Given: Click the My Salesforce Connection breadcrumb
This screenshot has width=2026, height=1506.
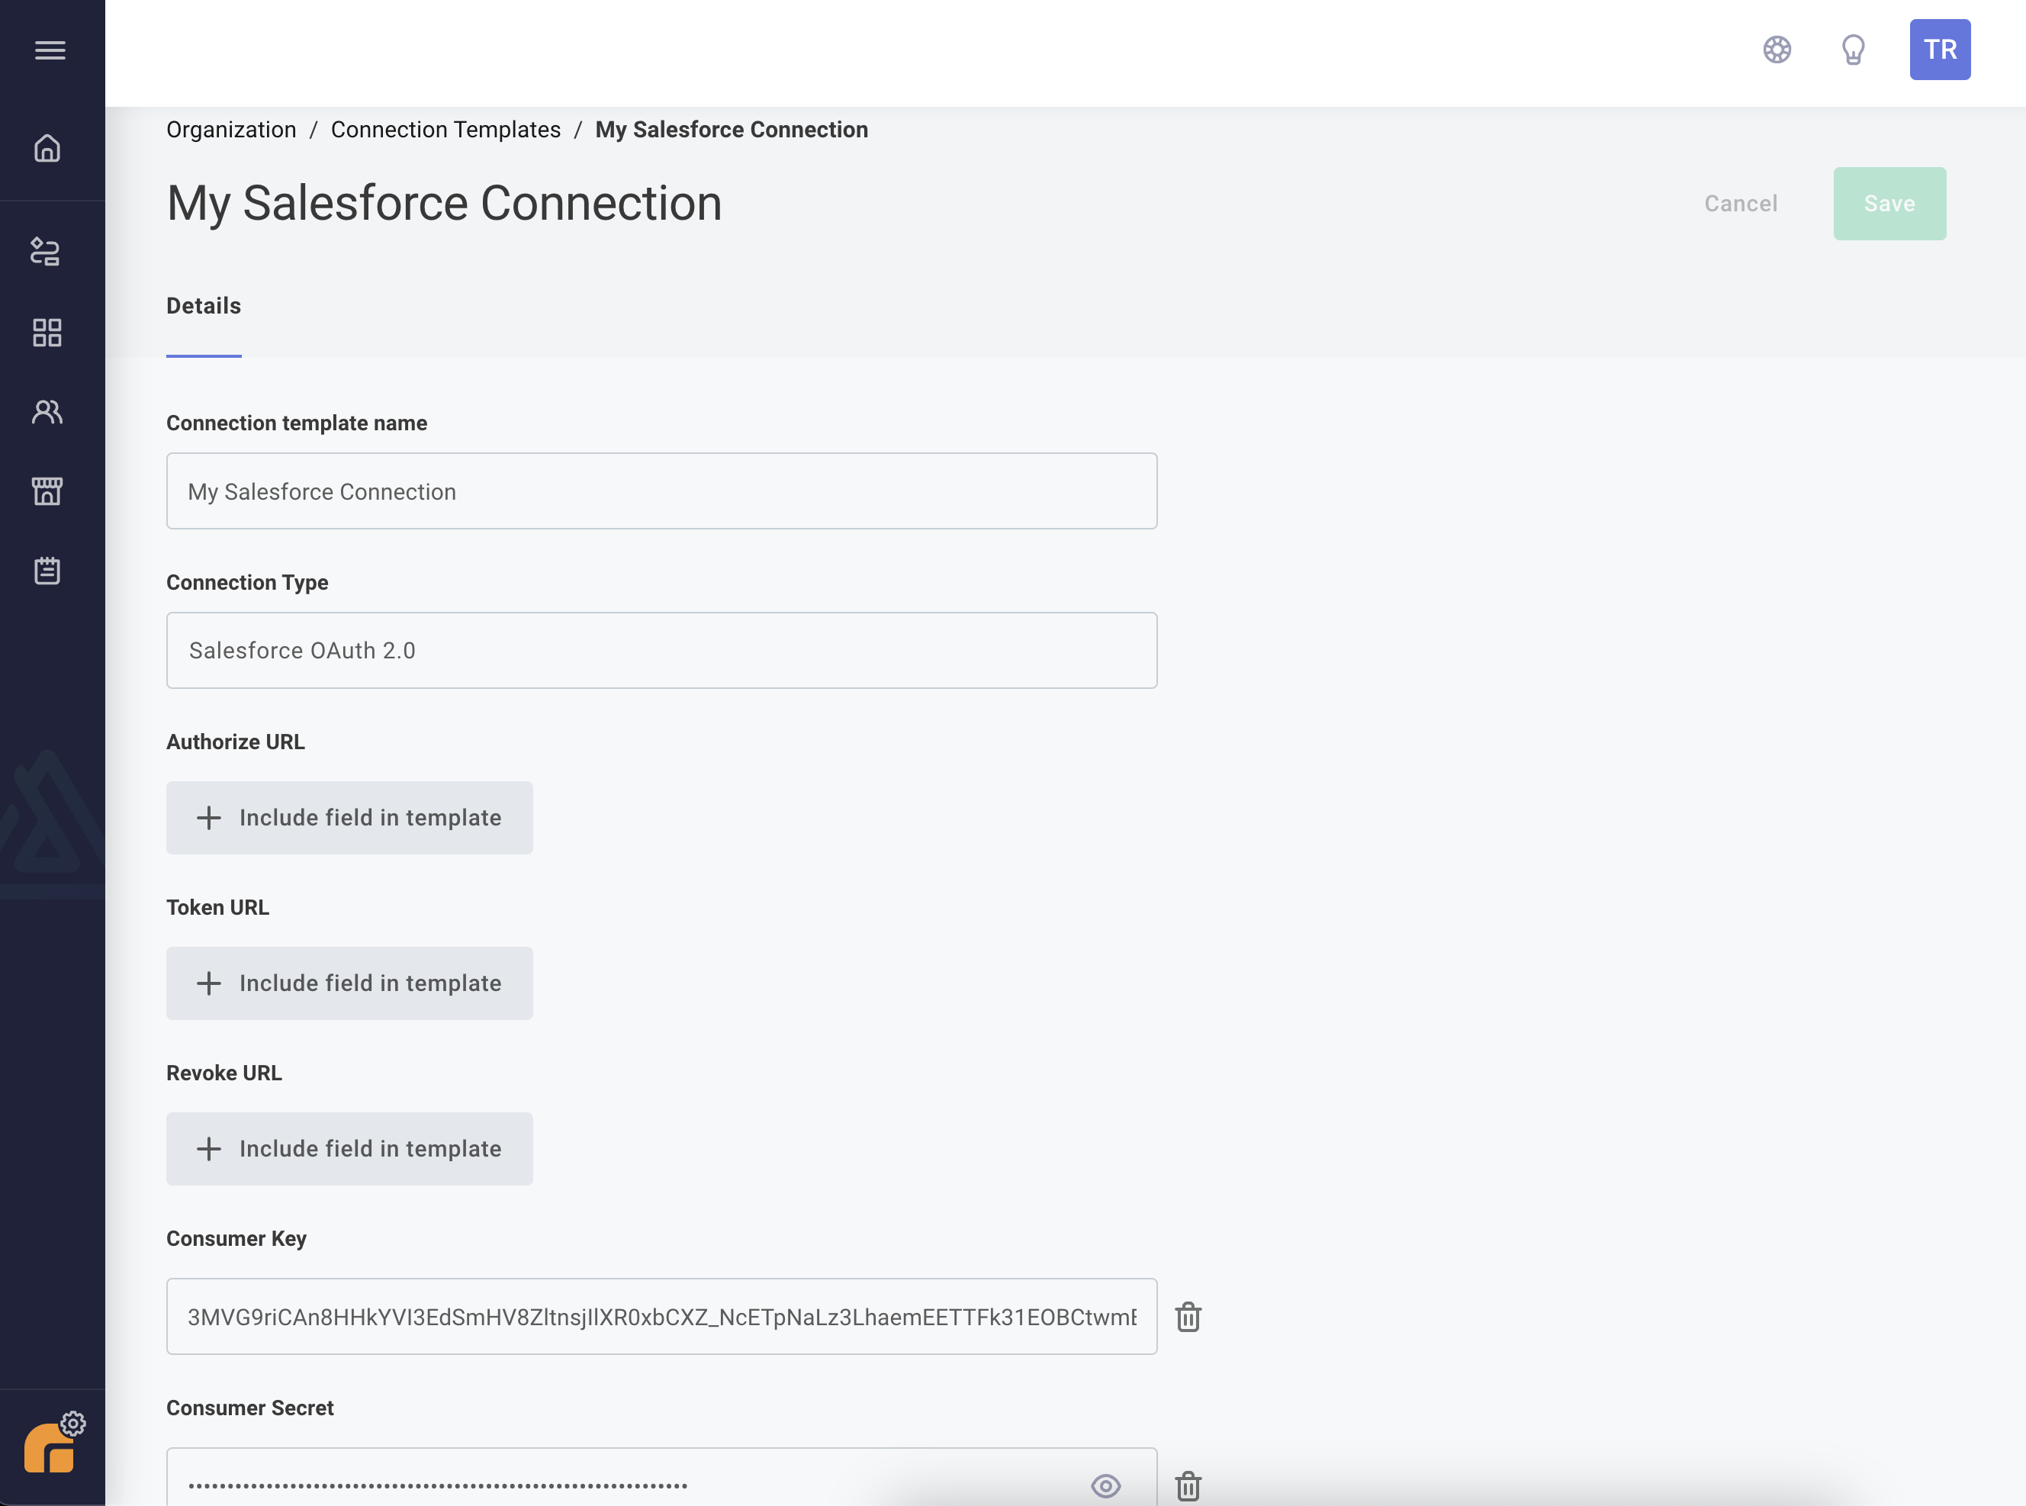Looking at the screenshot, I should tap(732, 130).
